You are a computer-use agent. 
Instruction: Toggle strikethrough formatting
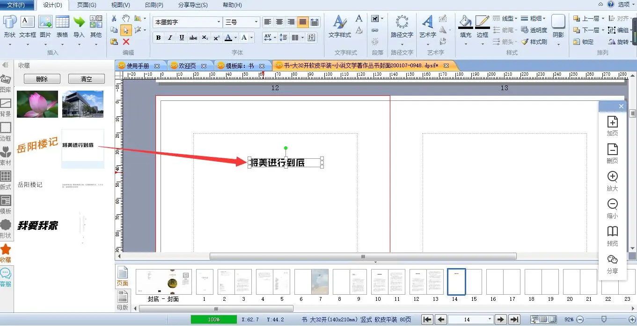tap(193, 38)
